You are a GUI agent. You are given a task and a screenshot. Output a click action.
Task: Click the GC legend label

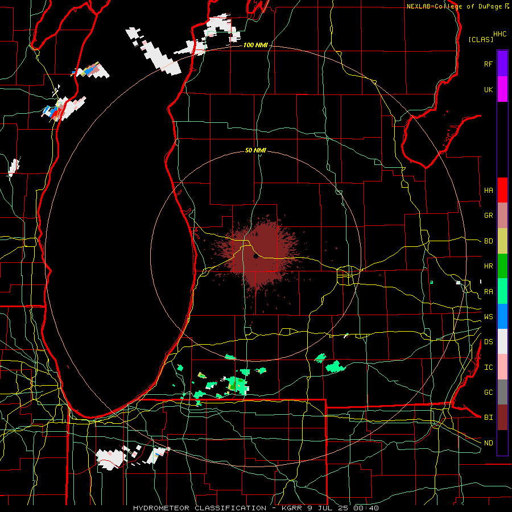(x=488, y=393)
